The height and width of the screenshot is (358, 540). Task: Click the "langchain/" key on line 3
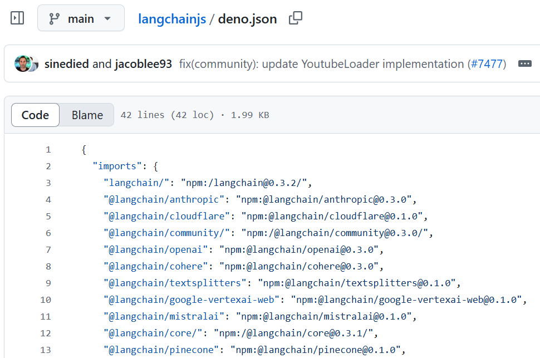tap(136, 183)
